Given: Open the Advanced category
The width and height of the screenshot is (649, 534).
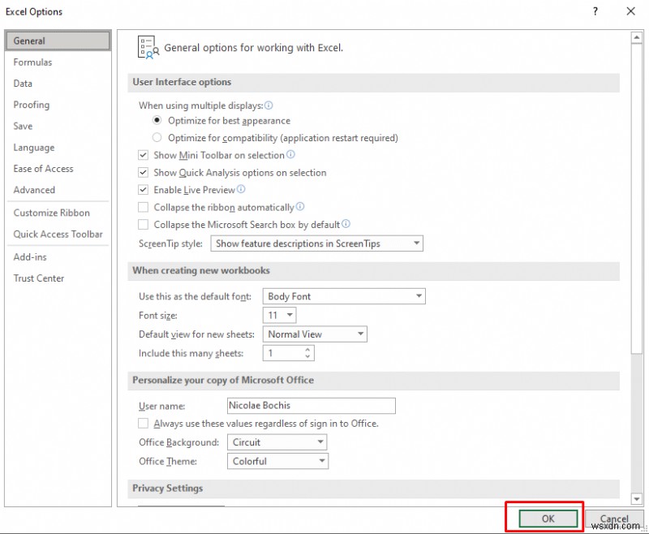Looking at the screenshot, I should click(58, 190).
